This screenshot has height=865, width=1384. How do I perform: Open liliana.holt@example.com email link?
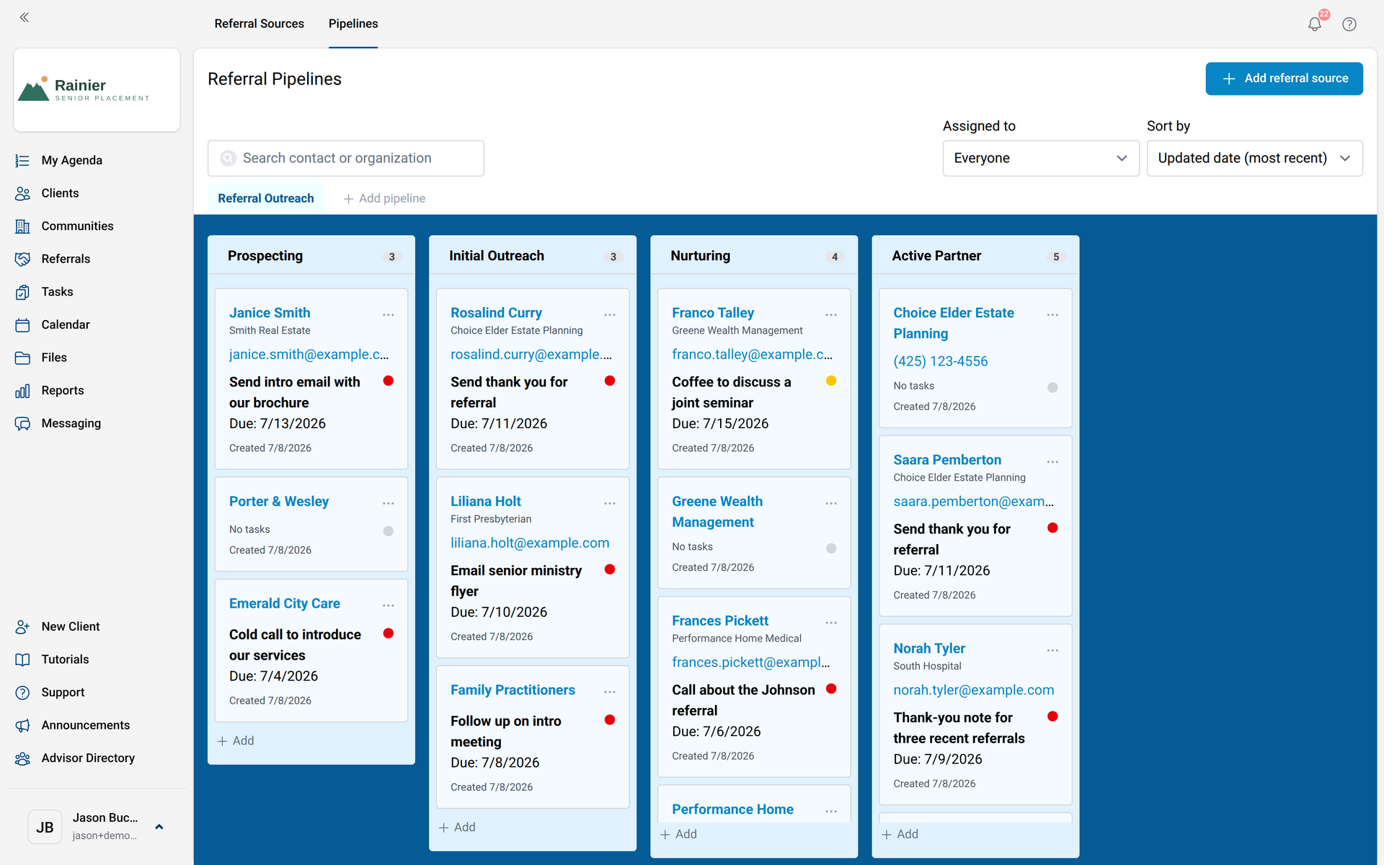click(530, 543)
